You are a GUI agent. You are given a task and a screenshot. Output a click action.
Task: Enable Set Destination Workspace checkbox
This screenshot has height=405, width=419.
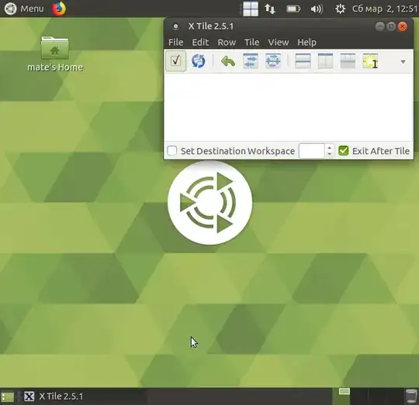tap(171, 151)
